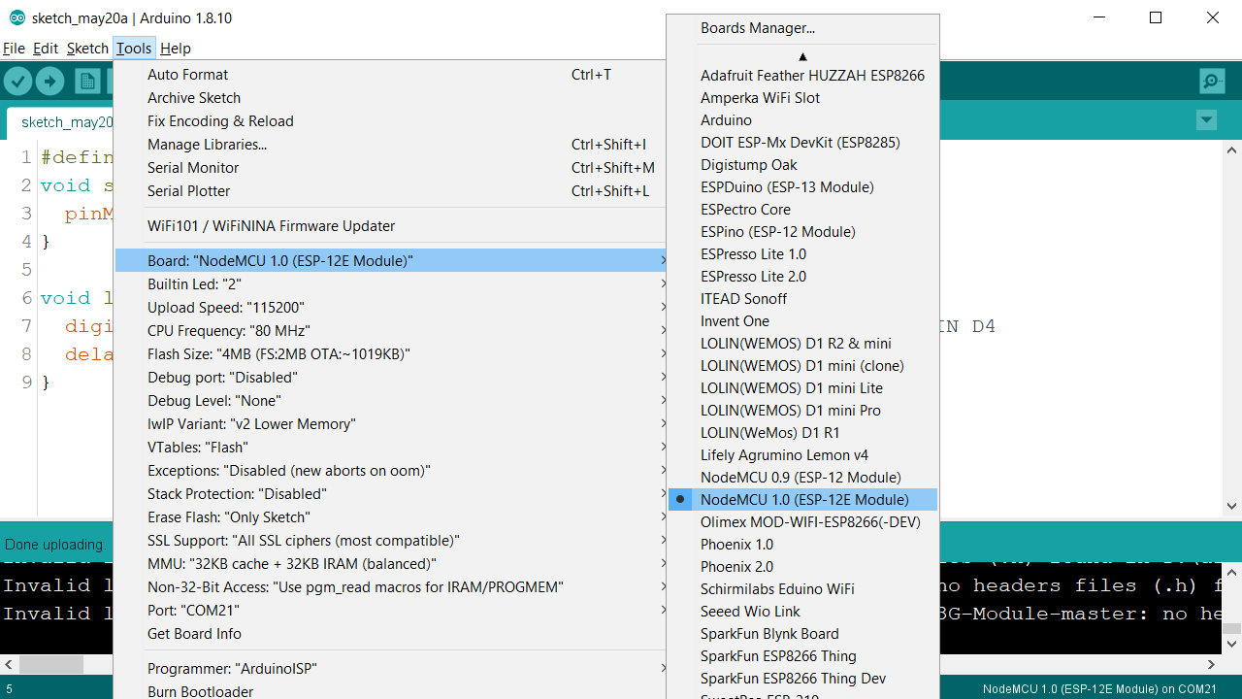1242x699 pixels.
Task: Expand the Programmer ArduinoISP submenu
Action: 392,668
